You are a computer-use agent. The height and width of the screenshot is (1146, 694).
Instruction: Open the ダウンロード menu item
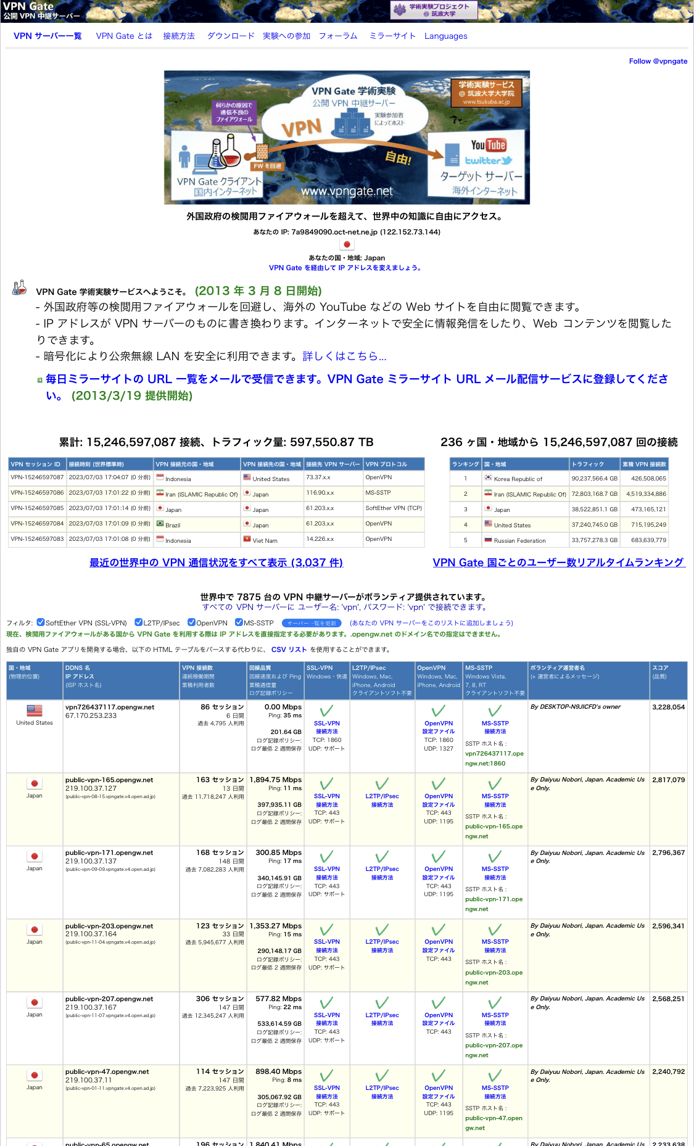[231, 36]
